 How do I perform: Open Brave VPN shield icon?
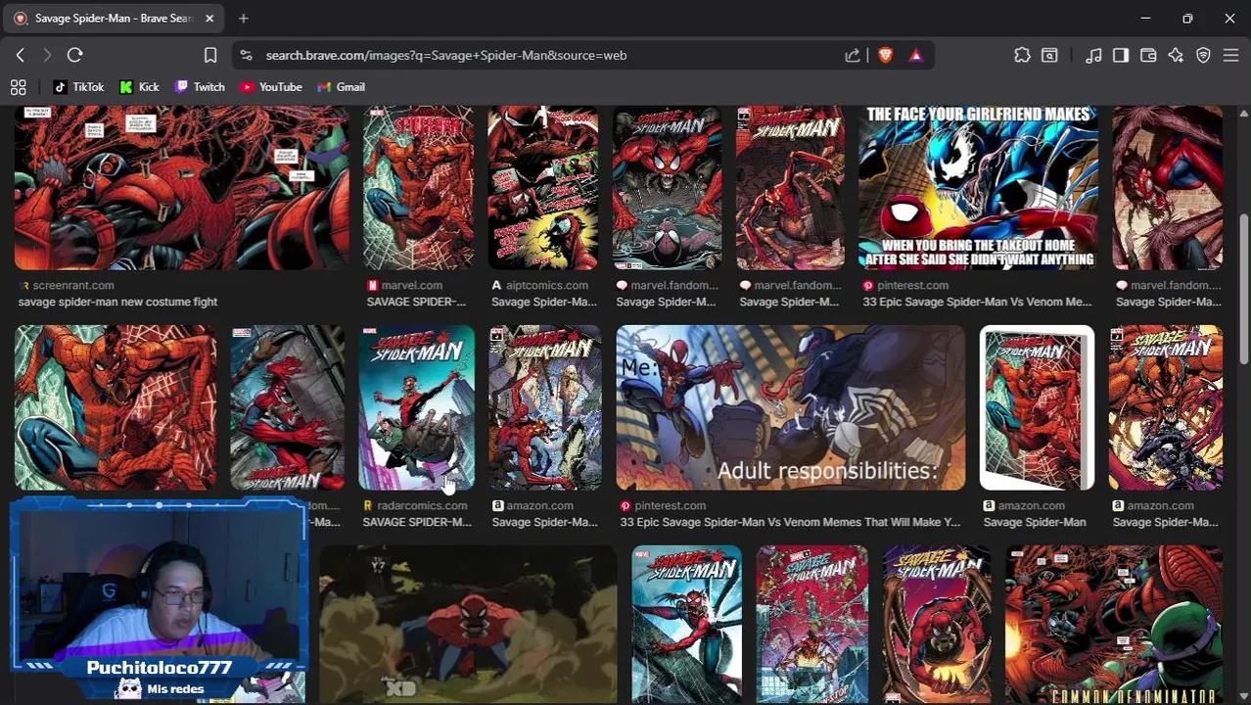click(1203, 55)
